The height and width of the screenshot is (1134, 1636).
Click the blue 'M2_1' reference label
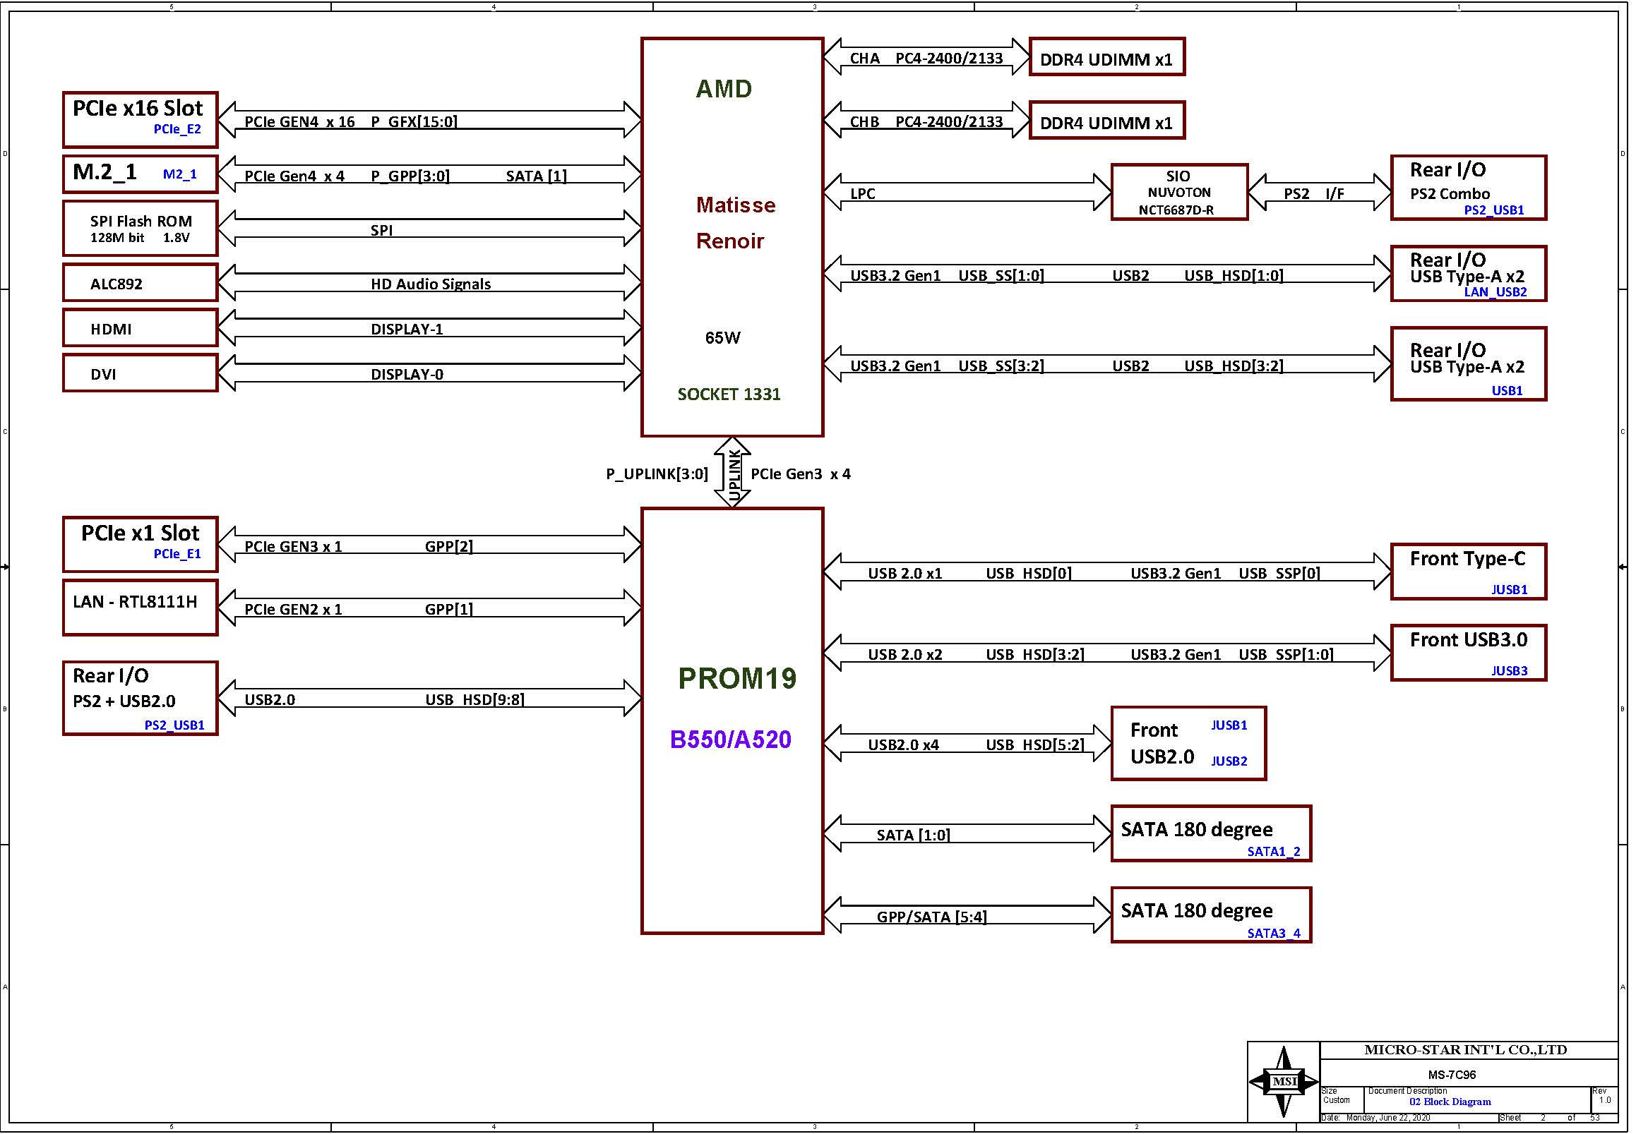click(180, 174)
